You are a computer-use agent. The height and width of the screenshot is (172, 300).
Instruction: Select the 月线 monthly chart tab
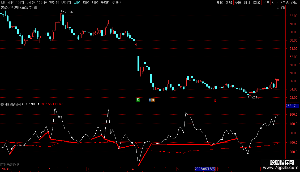pyautogui.click(x=95, y=2)
